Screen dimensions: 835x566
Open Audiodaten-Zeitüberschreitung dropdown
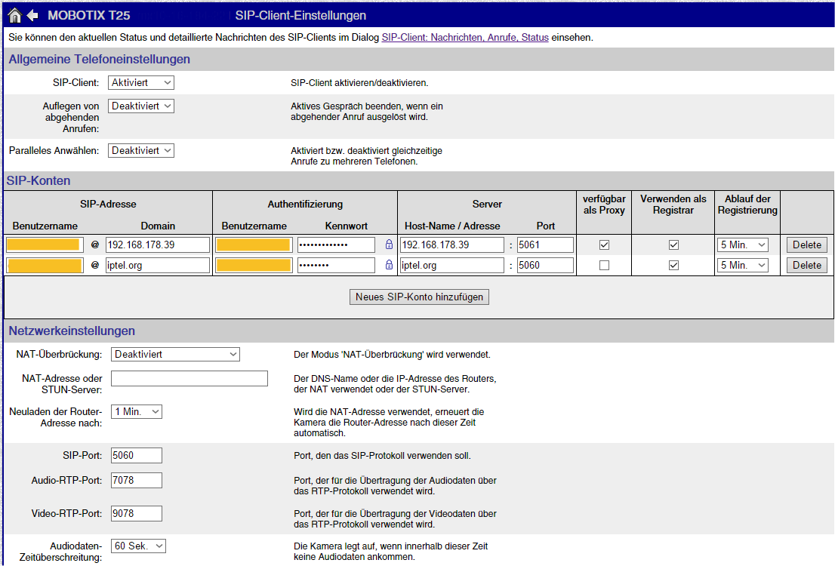click(138, 546)
